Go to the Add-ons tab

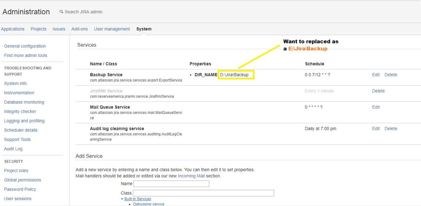click(80, 29)
